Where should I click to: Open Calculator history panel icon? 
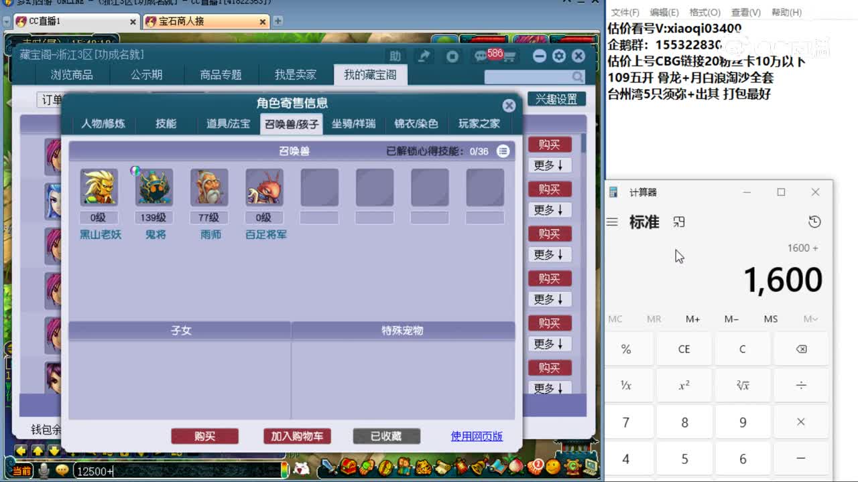coord(815,221)
